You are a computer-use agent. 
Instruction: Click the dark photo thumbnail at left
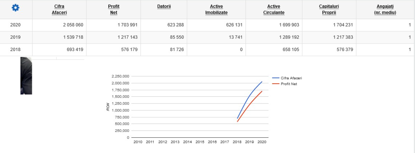point(26,76)
